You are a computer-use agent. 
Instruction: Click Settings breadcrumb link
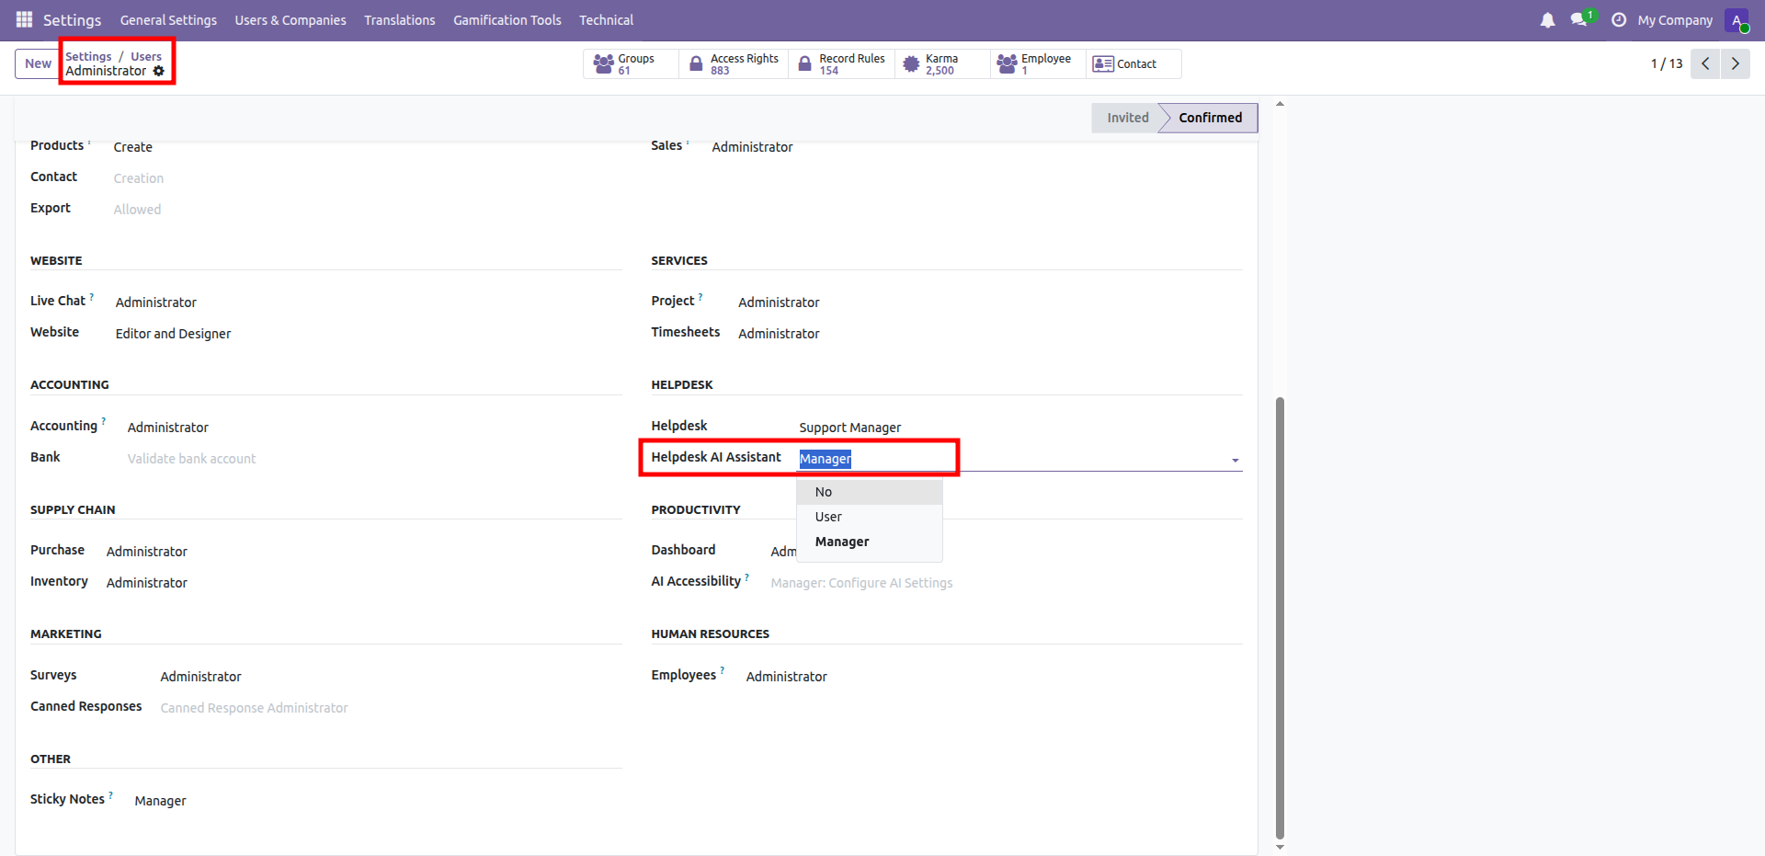click(88, 56)
